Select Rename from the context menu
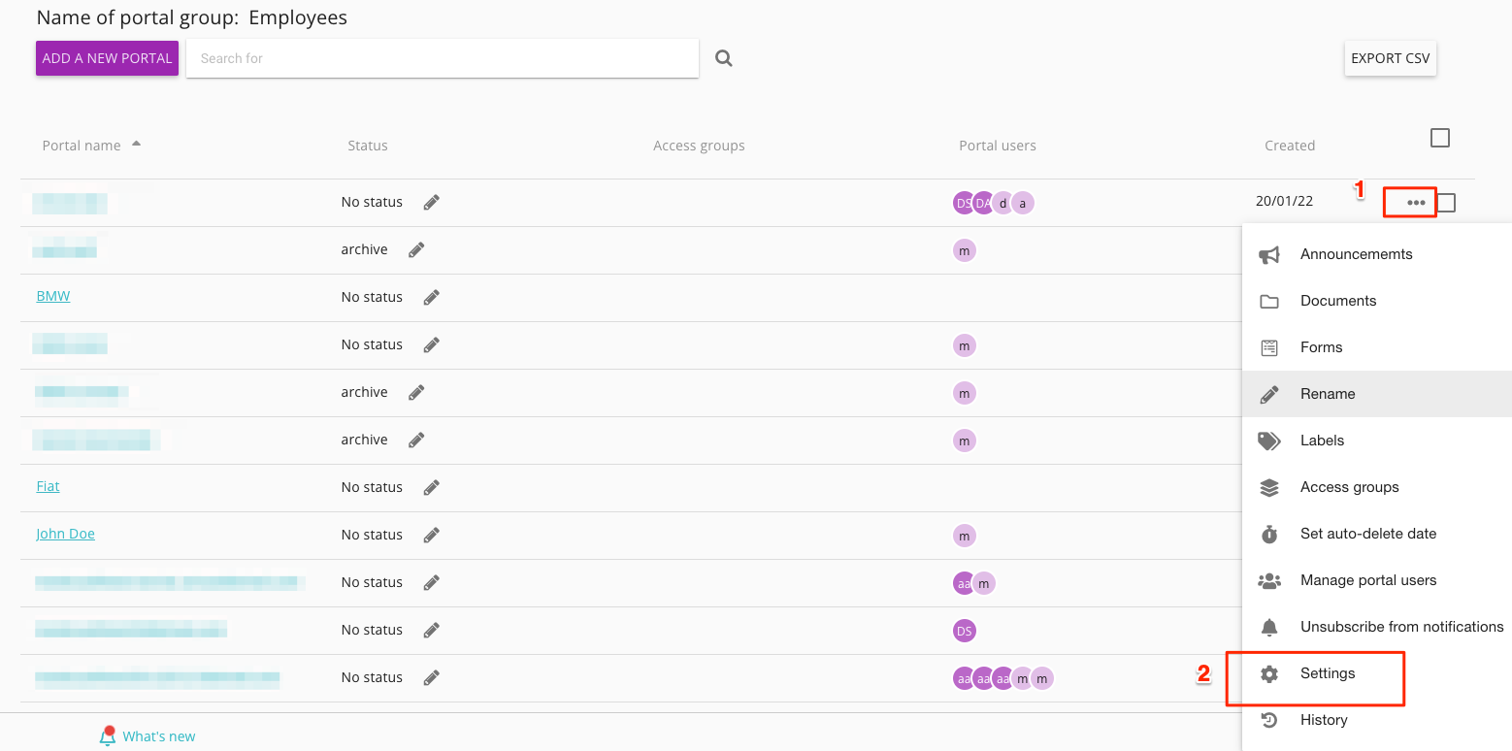The image size is (1512, 751). pos(1328,394)
